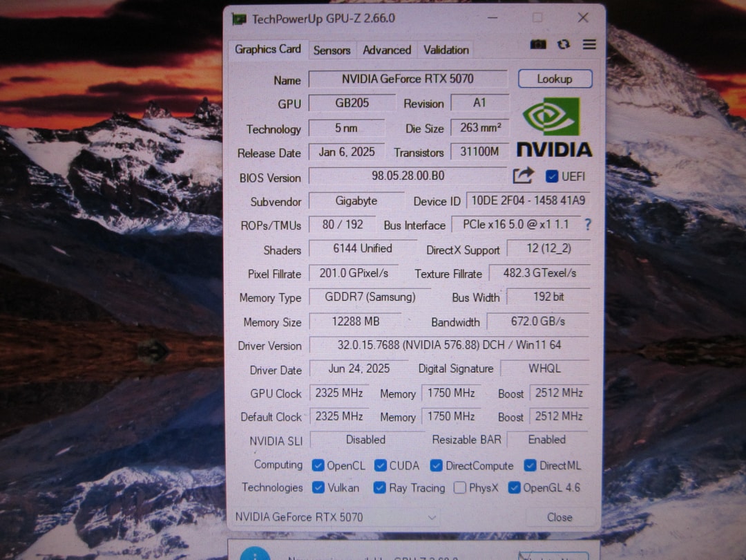Switch to the Sensors tab

(x=332, y=50)
